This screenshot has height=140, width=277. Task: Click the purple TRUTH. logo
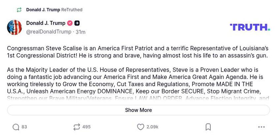click(250, 27)
